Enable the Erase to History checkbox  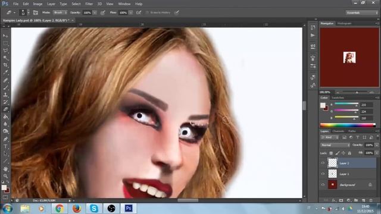coord(147,12)
